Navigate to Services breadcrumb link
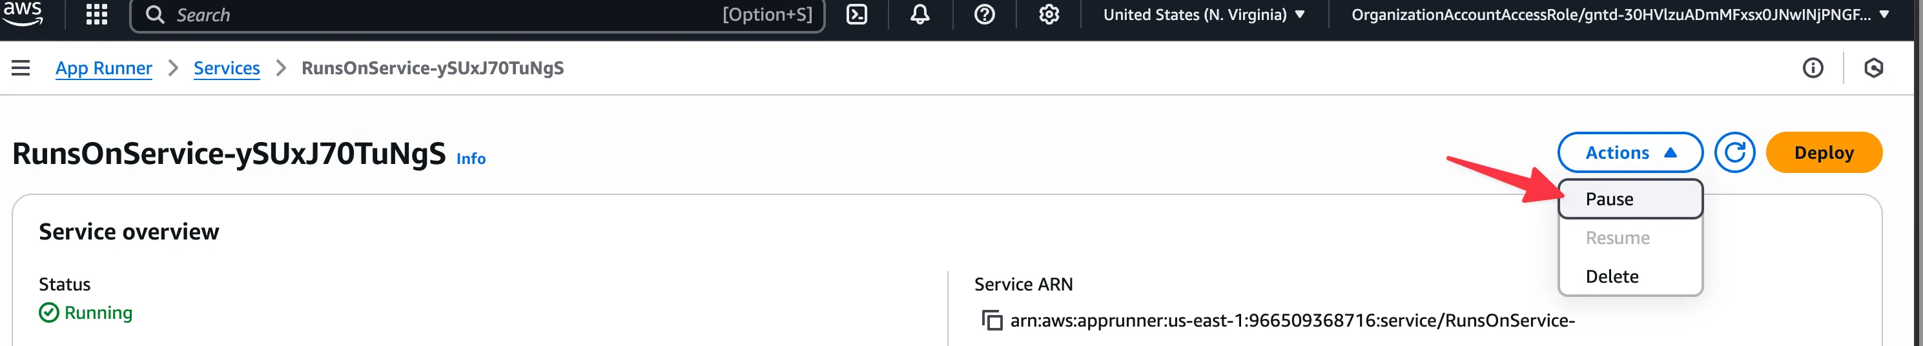 [226, 68]
